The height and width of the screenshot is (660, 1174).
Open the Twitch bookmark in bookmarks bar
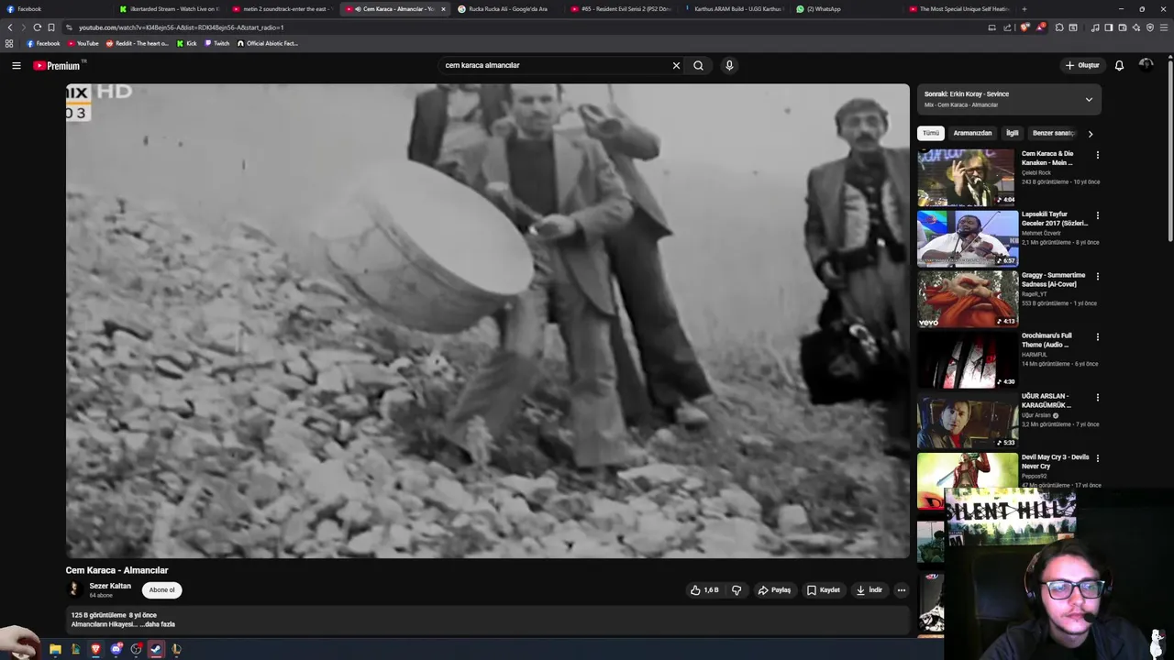click(x=216, y=43)
